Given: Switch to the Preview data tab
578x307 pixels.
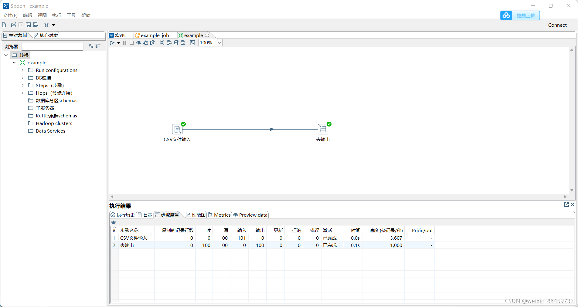Looking at the screenshot, I should (x=250, y=215).
